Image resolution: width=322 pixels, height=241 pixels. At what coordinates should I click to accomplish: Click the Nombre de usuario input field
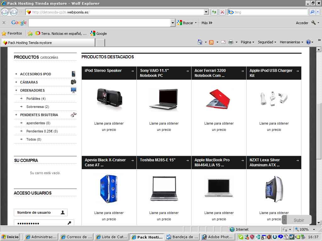coord(41,212)
